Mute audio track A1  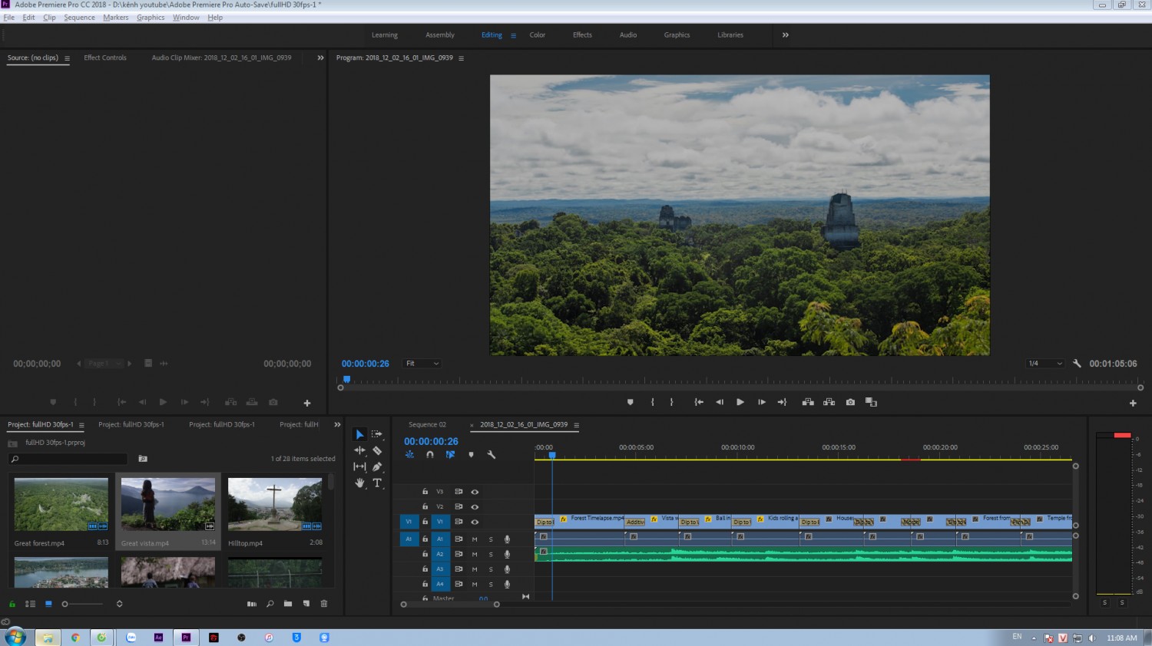pos(475,539)
